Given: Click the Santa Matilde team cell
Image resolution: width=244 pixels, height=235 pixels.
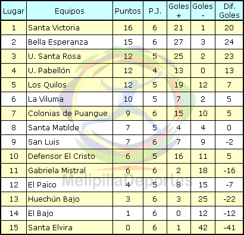Looking at the screenshot, I should (70, 128).
